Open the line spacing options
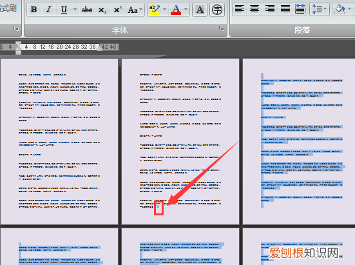The height and width of the screenshot is (265, 355). (320, 9)
